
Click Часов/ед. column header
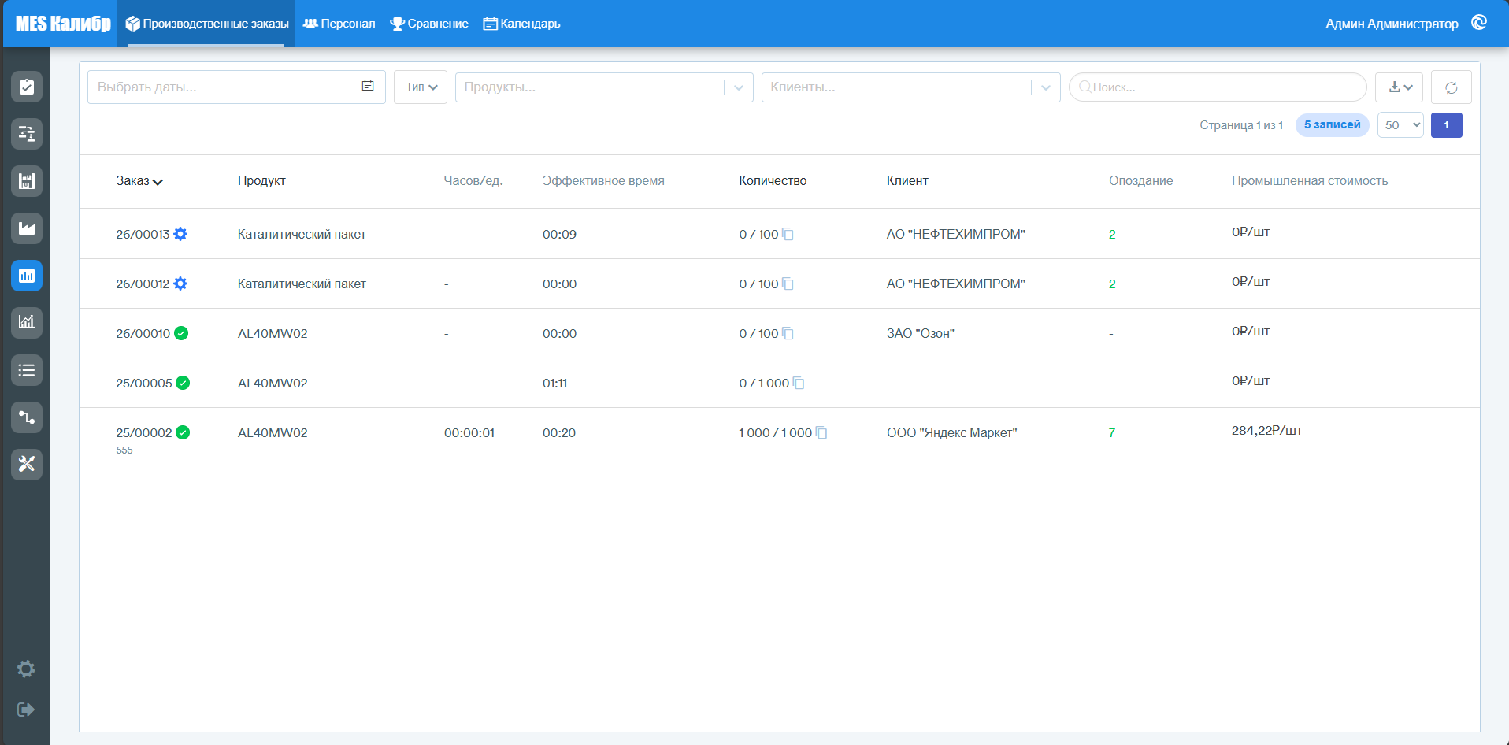[473, 181]
